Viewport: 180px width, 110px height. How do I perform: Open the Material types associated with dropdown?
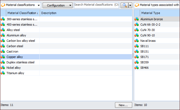(157, 5)
